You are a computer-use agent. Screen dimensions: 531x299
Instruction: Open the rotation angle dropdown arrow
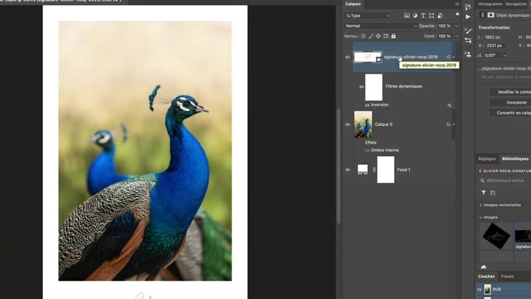505,55
